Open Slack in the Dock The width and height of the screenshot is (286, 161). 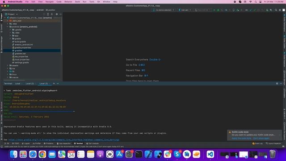click(x=168, y=154)
